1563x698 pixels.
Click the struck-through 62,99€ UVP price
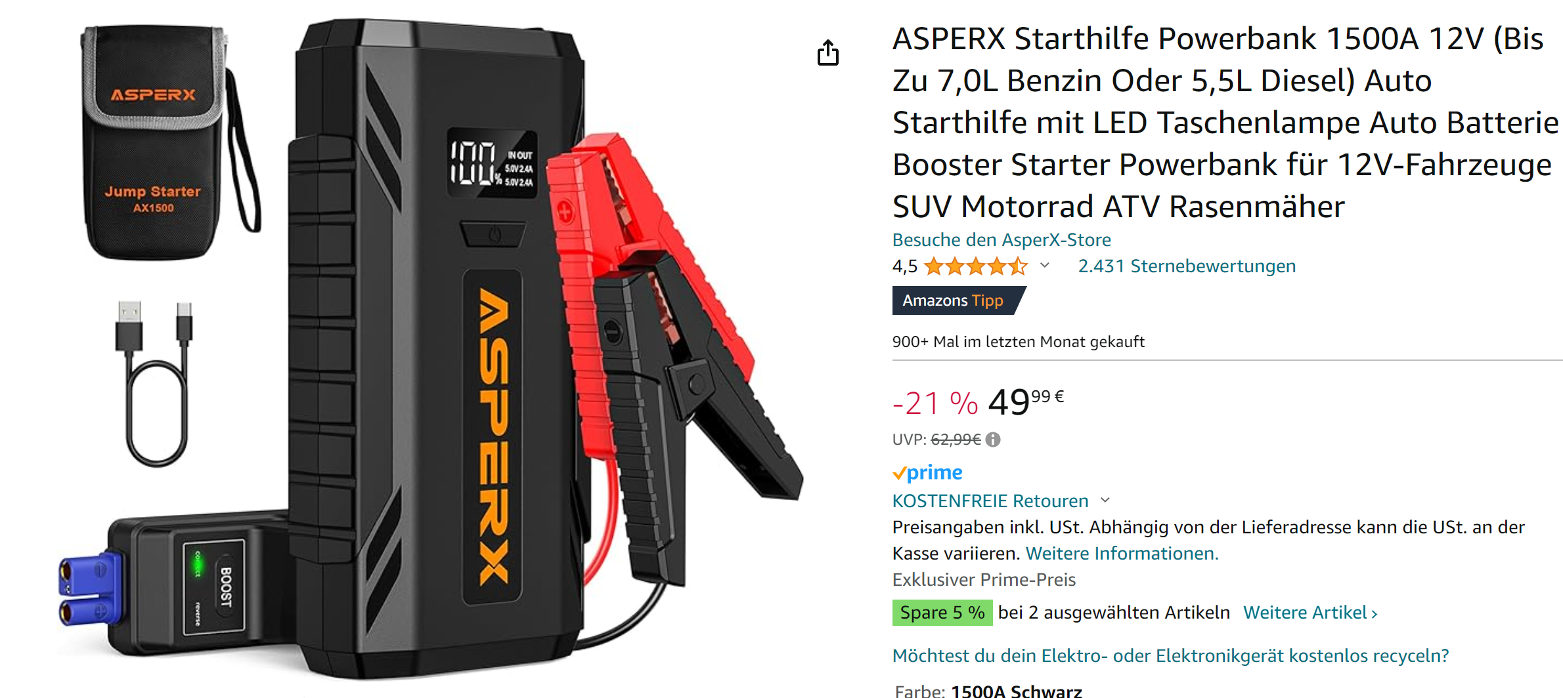956,440
